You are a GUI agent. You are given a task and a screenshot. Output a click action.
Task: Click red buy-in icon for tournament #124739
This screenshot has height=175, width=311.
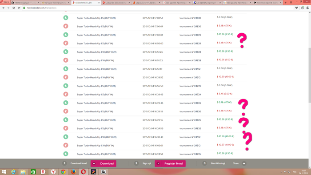66,94
